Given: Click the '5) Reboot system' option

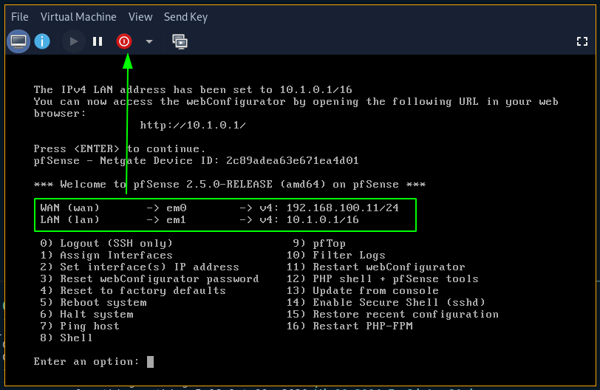Looking at the screenshot, I should (93, 303).
